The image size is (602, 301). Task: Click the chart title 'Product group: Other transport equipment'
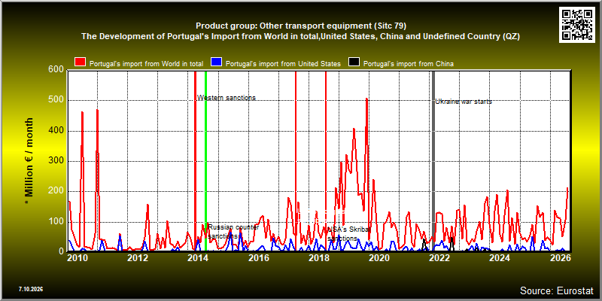(x=300, y=26)
